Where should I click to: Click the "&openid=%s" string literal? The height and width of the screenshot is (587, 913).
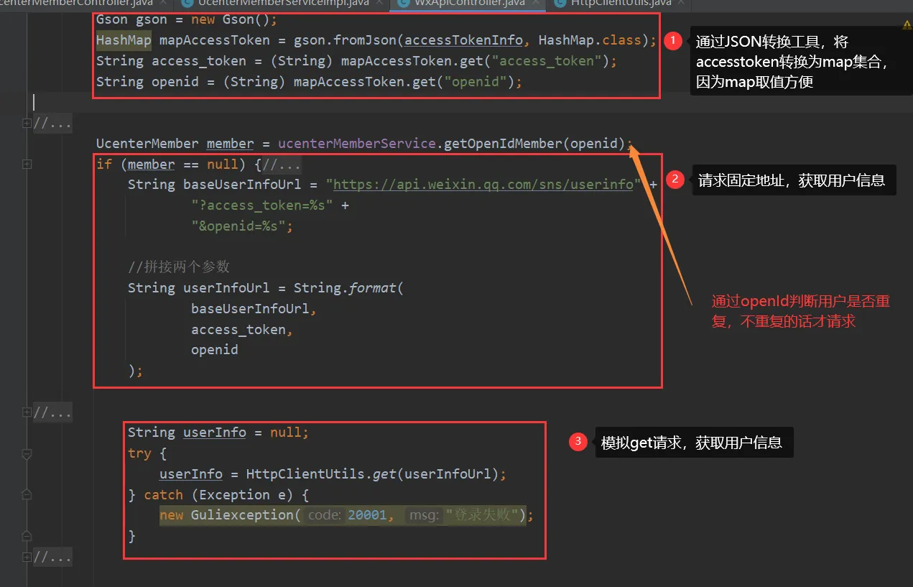pos(238,226)
